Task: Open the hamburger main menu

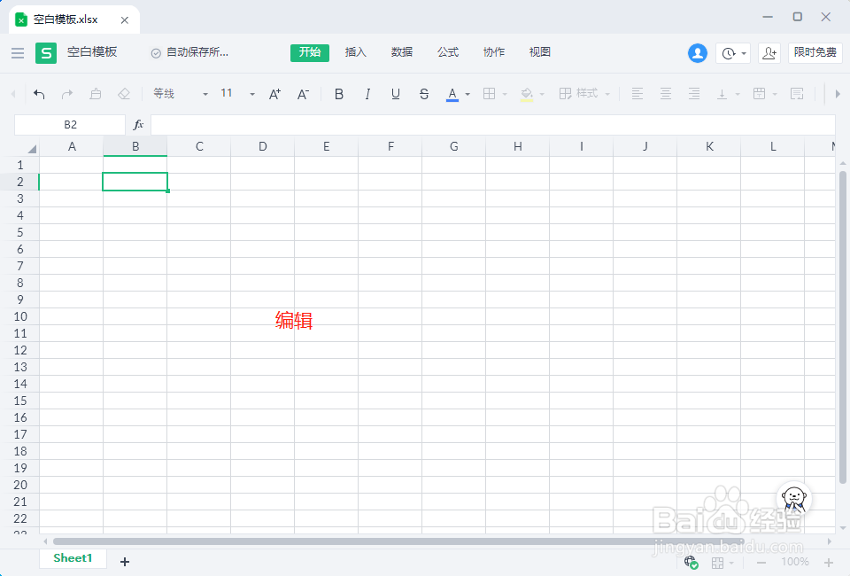Action: point(18,52)
